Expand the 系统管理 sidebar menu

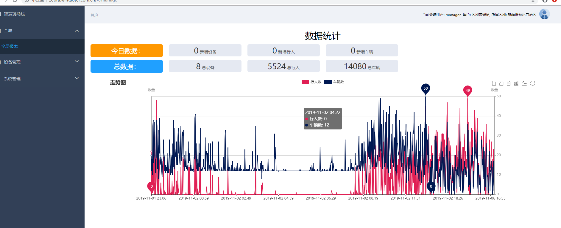(x=77, y=78)
